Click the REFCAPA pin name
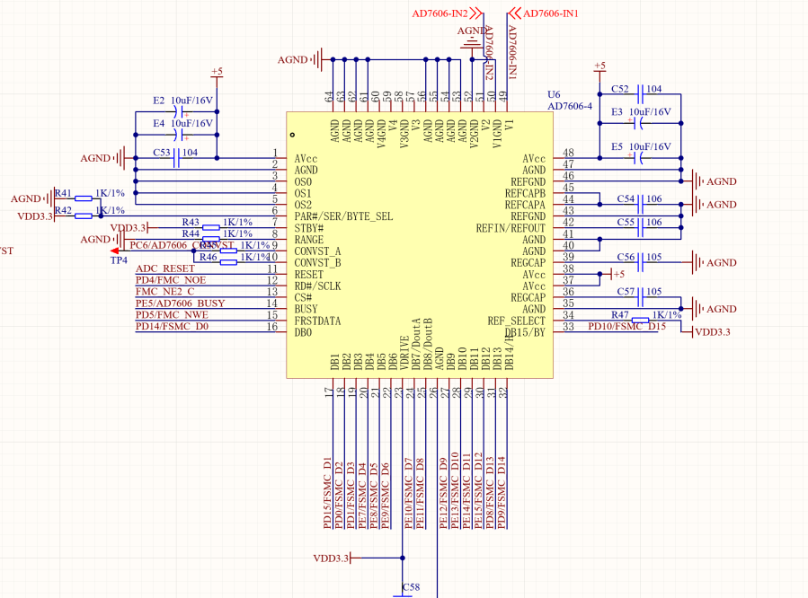The image size is (808, 598). pos(525,205)
